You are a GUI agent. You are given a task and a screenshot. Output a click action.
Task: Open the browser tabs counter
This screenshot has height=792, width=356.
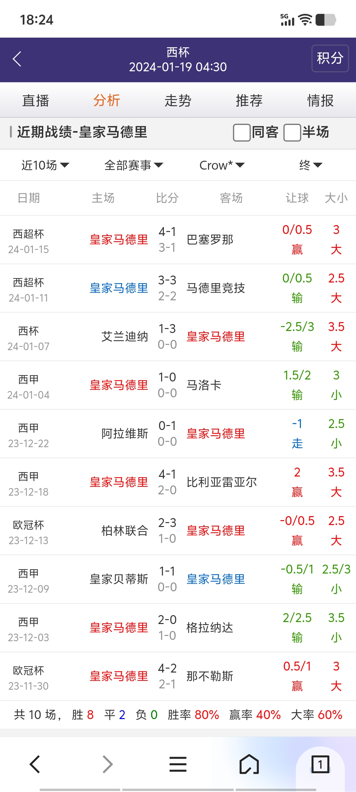(x=320, y=764)
